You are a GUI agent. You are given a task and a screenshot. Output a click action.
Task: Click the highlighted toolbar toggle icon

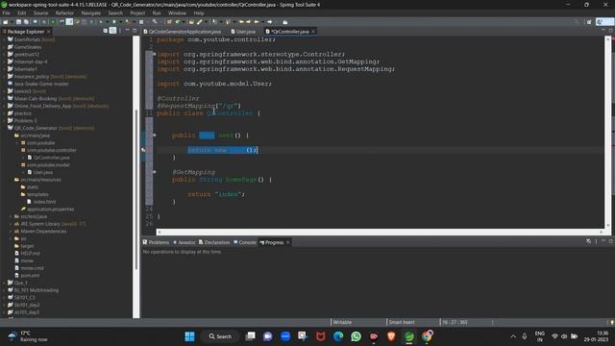(69, 22)
